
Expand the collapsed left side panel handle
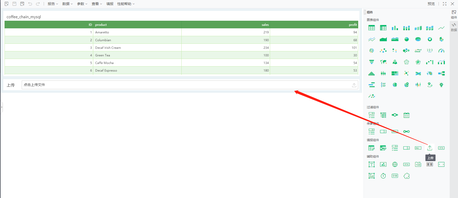coord(2,107)
